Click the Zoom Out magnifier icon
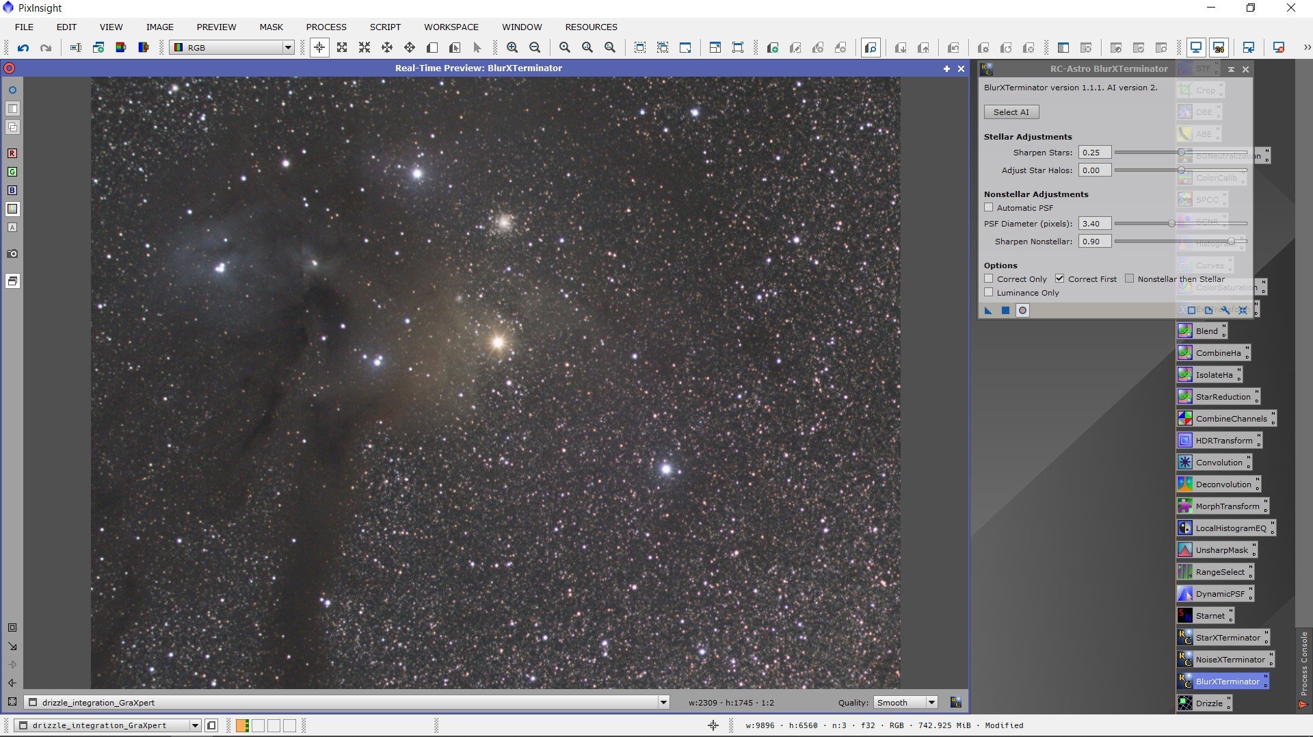 pyautogui.click(x=535, y=47)
